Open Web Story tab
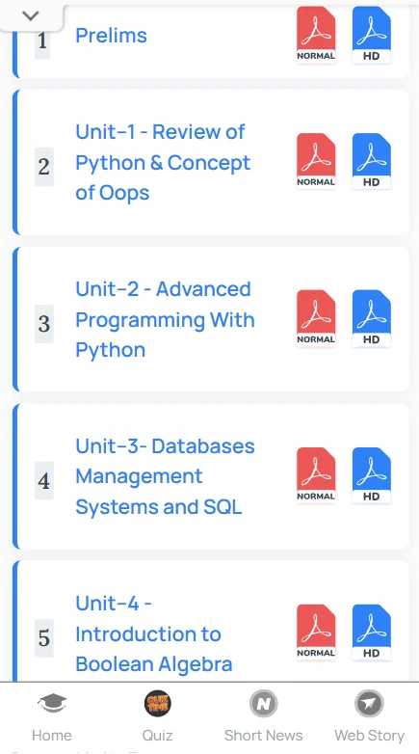This screenshot has width=419, height=754. (x=369, y=716)
